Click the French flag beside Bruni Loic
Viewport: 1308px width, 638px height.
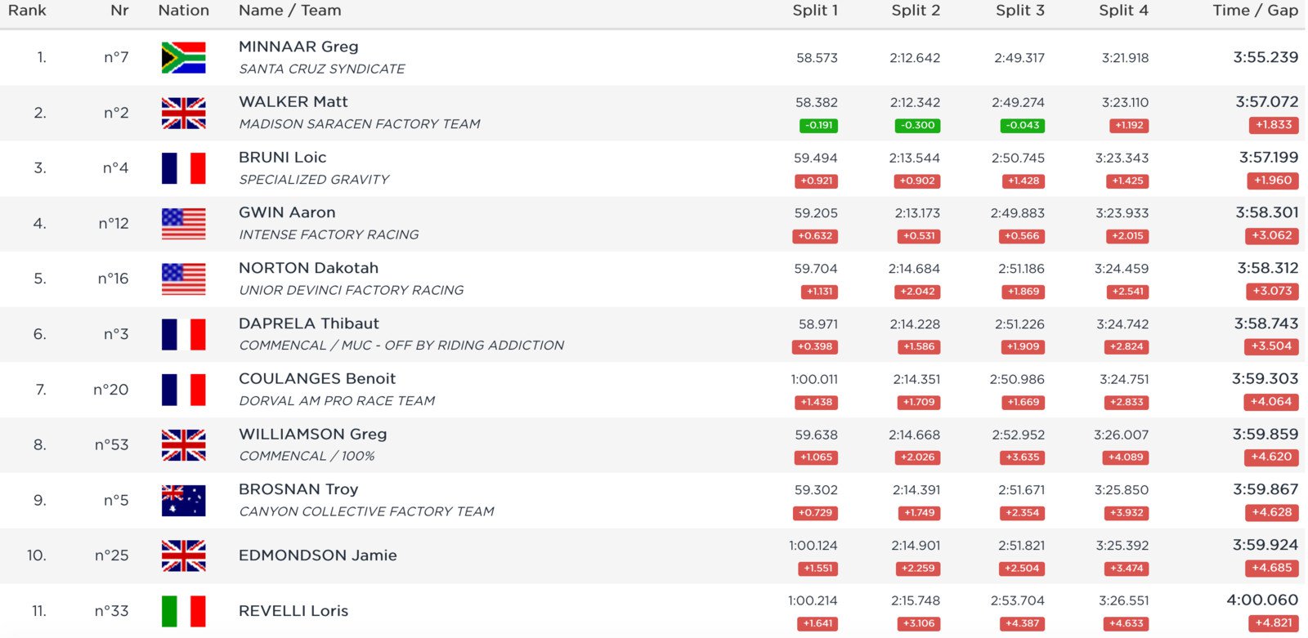coord(183,168)
